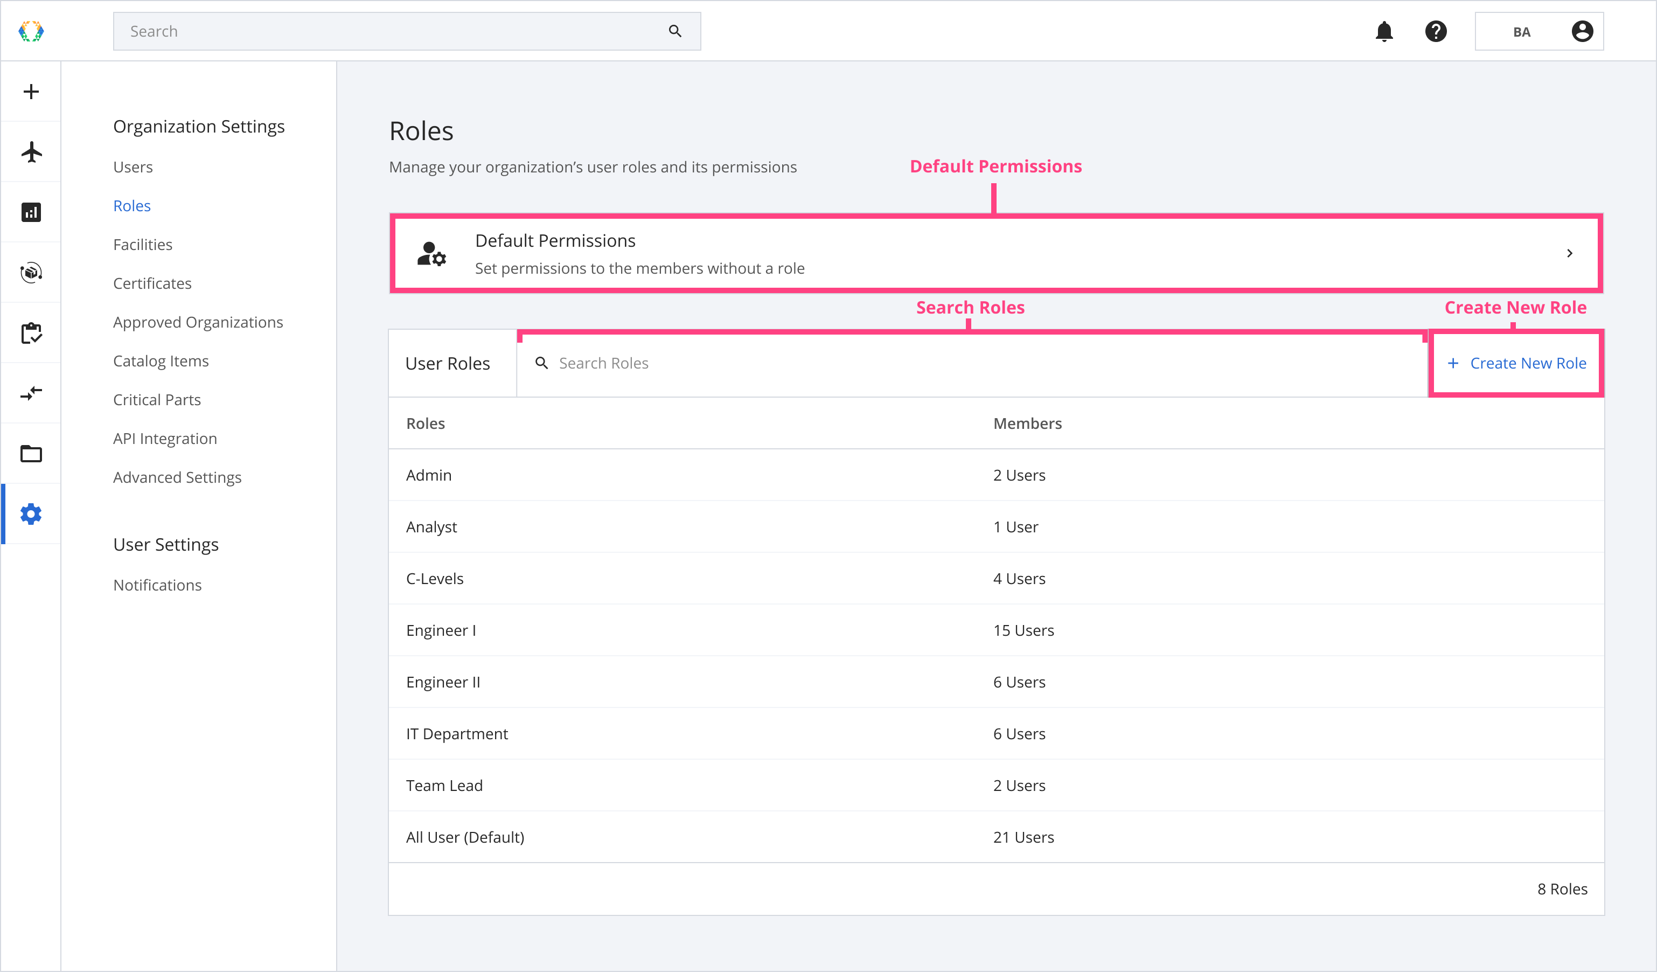Image resolution: width=1657 pixels, height=972 pixels.
Task: Select the User Roles tab
Action: pos(452,363)
